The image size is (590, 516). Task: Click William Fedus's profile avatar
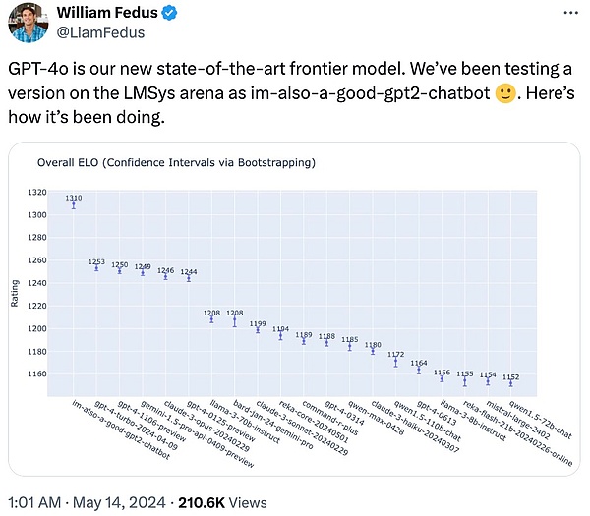click(x=29, y=24)
